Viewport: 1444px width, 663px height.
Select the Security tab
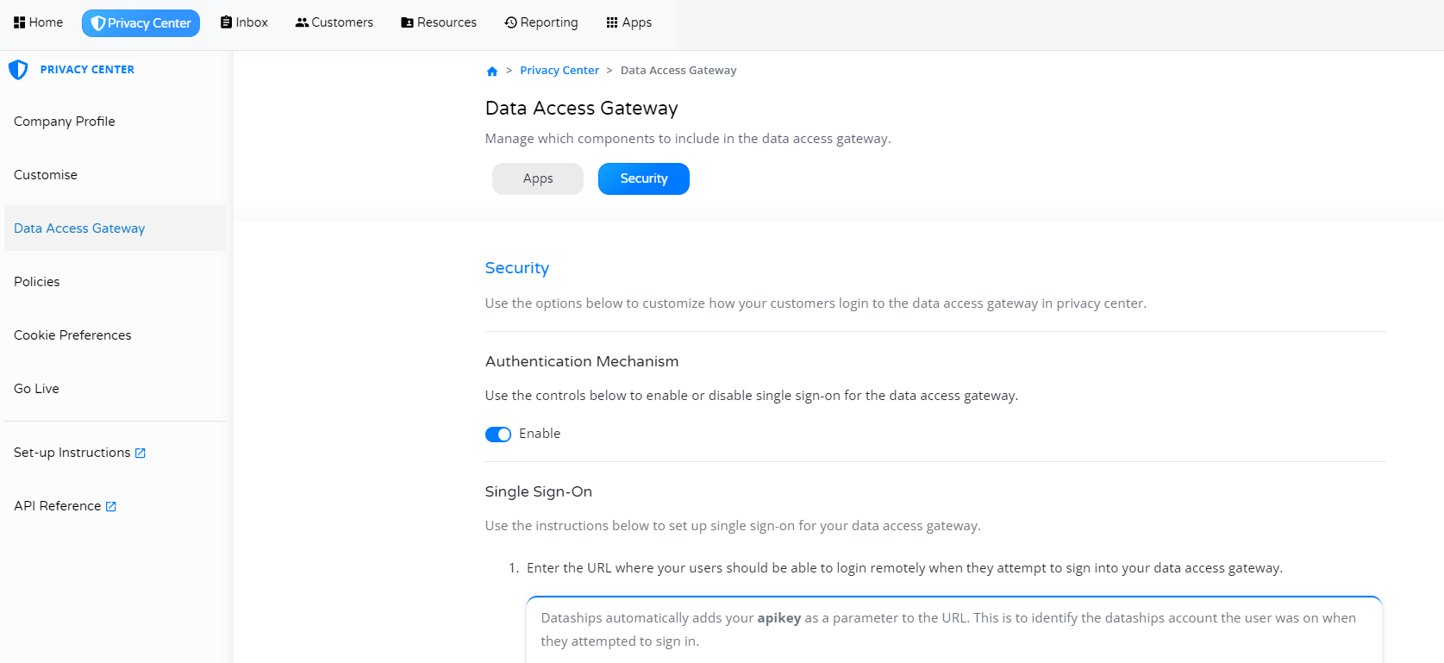pyautogui.click(x=643, y=178)
